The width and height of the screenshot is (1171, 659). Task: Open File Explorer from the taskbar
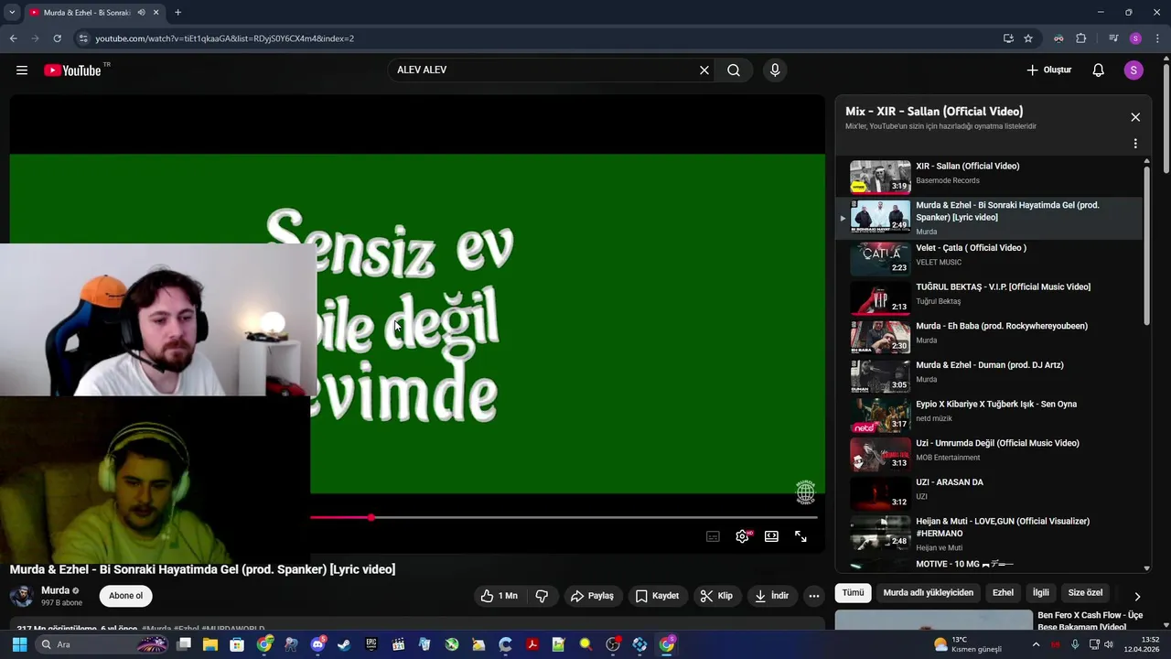click(209, 644)
